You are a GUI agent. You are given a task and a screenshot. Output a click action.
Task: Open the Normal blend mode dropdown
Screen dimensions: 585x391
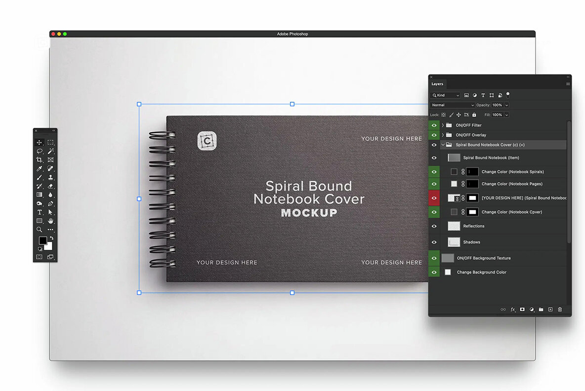[x=453, y=105]
